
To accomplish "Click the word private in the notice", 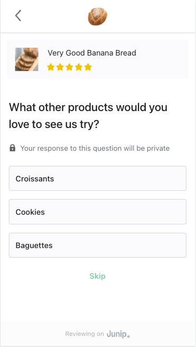I will (x=158, y=148).
